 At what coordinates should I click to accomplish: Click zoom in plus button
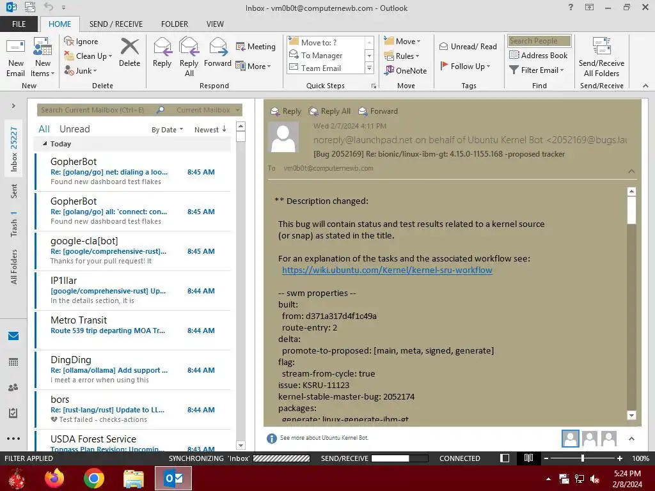(619, 458)
